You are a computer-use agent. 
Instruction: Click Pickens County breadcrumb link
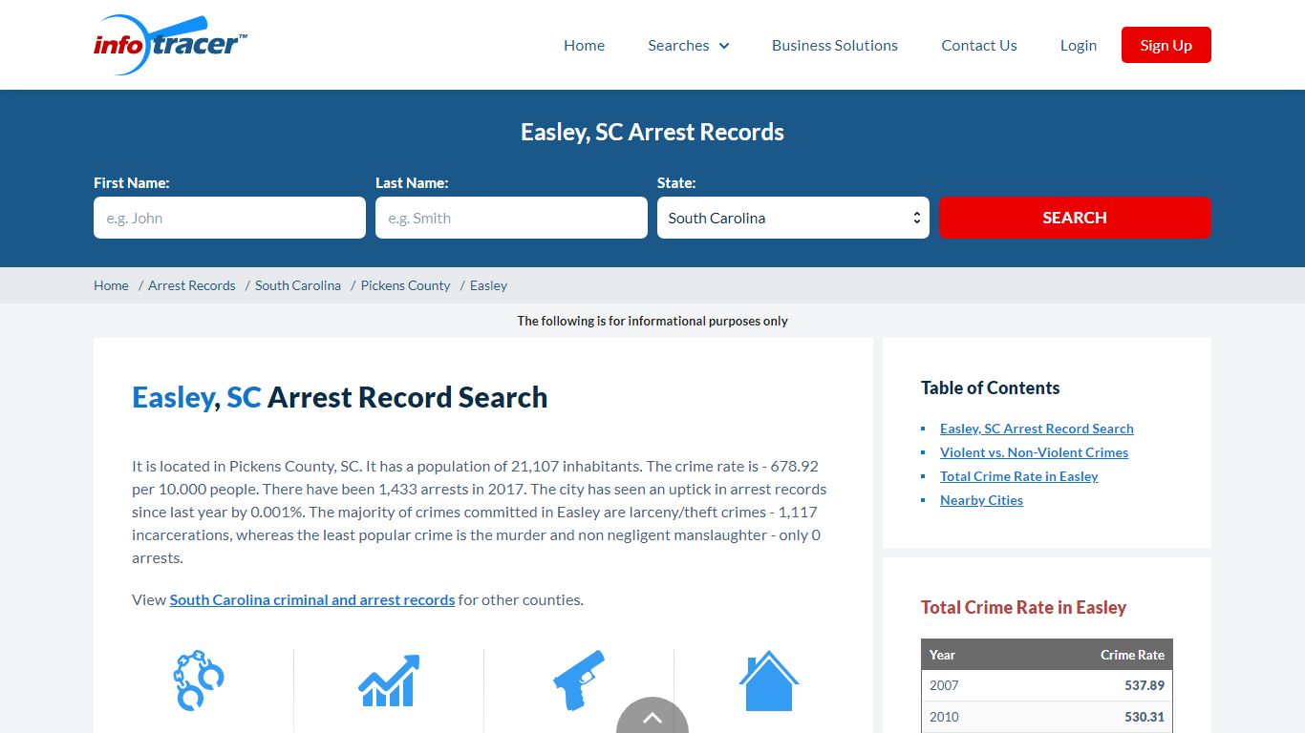pos(405,285)
